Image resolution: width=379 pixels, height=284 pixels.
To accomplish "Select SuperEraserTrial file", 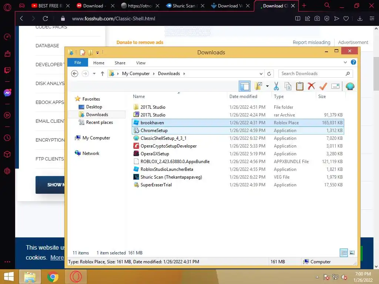I will (x=238, y=185).
